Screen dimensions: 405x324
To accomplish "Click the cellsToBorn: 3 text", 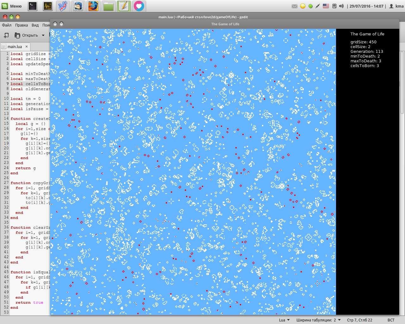I will [x=364, y=65].
